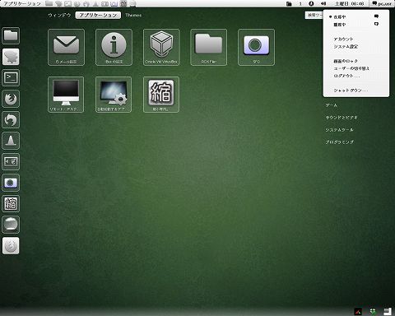Launch the Ibus settings info icon
Image resolution: width=395 pixels, height=316 pixels.
pos(114,47)
